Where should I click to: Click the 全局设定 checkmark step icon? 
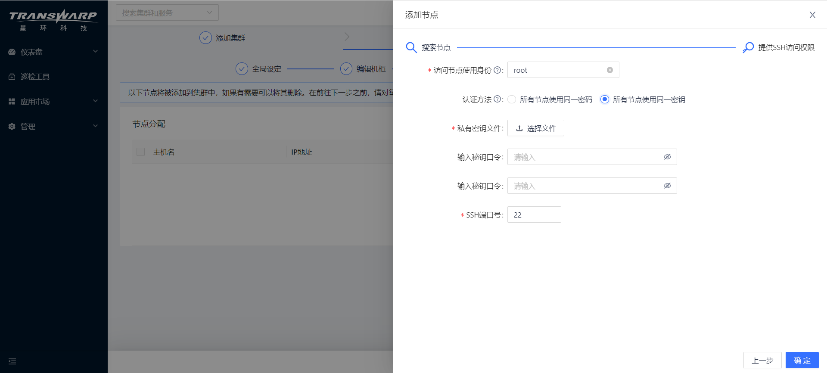[242, 68]
